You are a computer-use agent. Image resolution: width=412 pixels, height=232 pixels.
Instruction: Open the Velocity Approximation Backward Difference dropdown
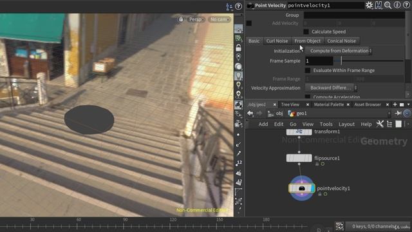point(331,88)
